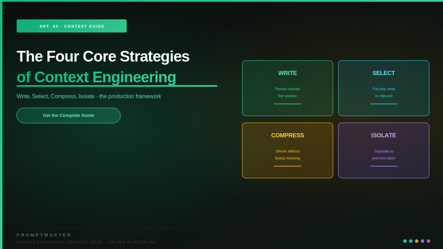
Task: Click the pink dot indicator
Action: (x=429, y=241)
